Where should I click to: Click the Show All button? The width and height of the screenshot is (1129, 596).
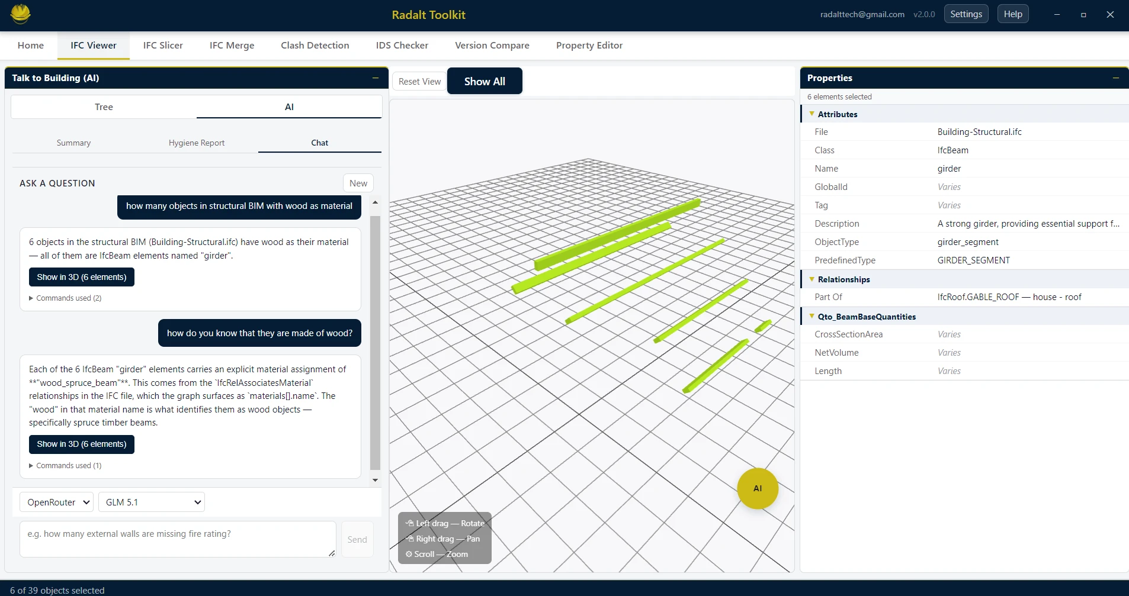tap(485, 81)
